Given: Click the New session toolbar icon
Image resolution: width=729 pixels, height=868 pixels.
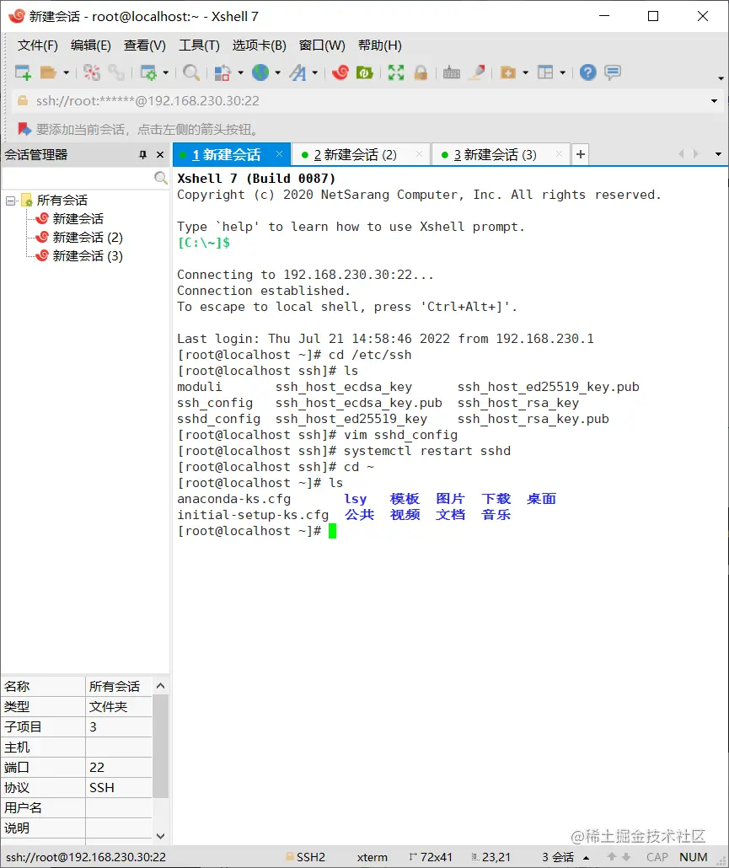Looking at the screenshot, I should (x=23, y=72).
